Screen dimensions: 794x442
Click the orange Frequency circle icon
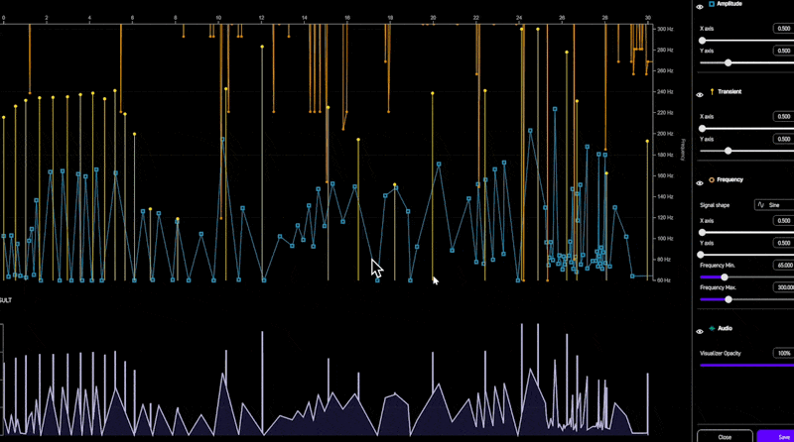[x=712, y=179]
